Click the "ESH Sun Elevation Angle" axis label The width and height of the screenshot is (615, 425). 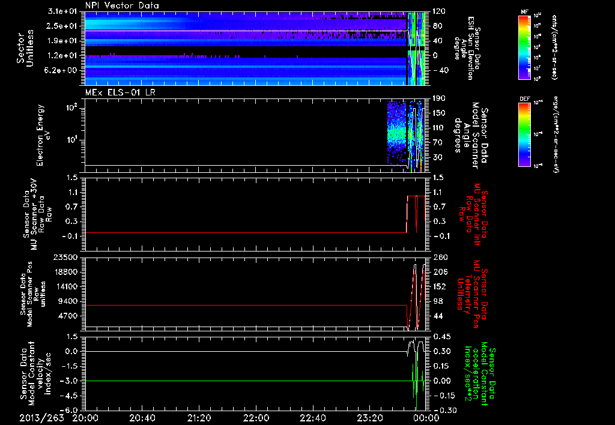pyautogui.click(x=467, y=48)
